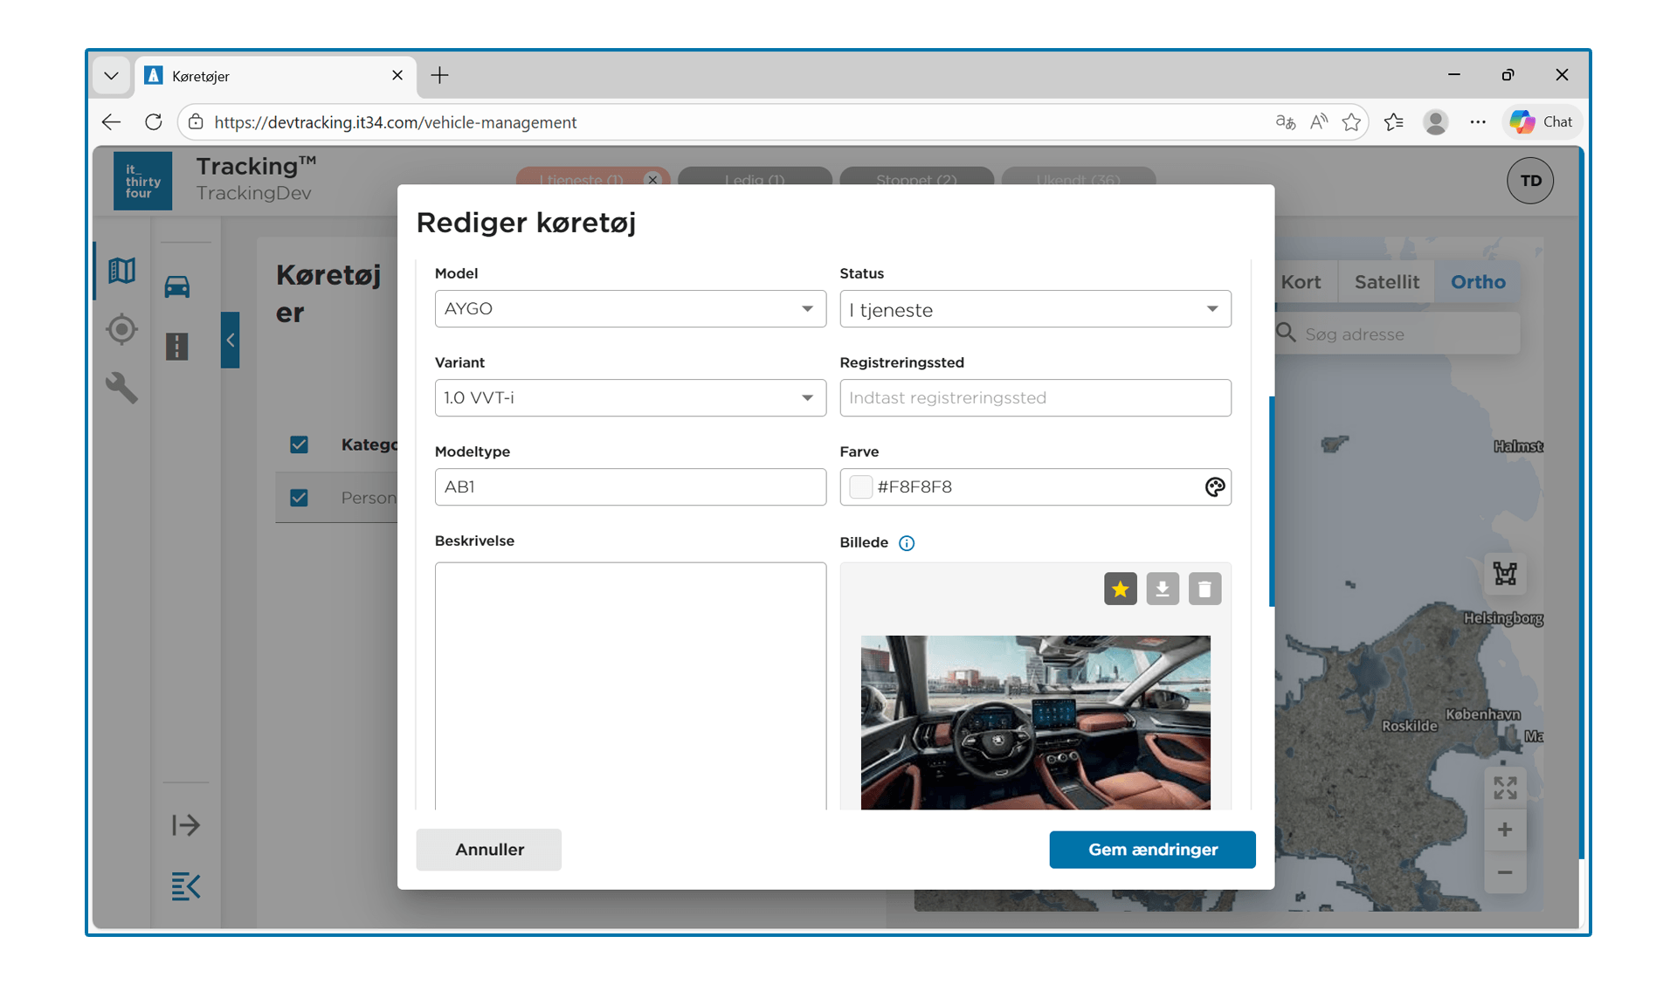This screenshot has height=985, width=1677.
Task: Open the wrench tools sidebar icon
Action: click(121, 388)
